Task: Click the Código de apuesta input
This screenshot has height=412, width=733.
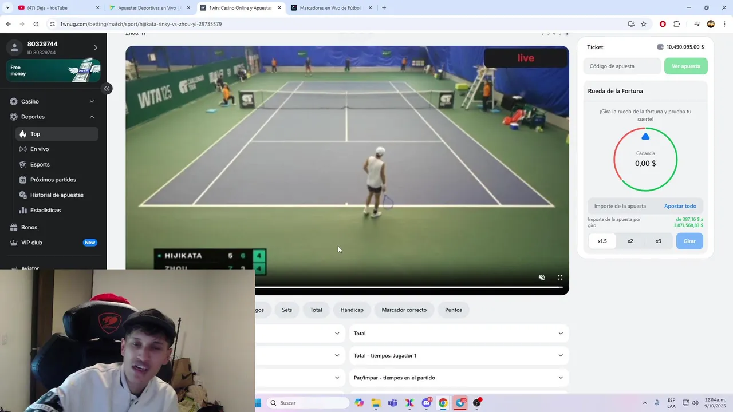Action: click(622, 66)
